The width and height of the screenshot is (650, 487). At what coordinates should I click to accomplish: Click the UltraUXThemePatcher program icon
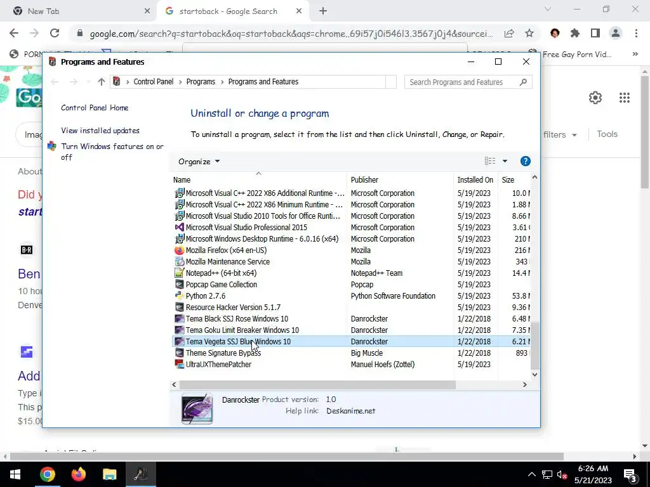(179, 365)
